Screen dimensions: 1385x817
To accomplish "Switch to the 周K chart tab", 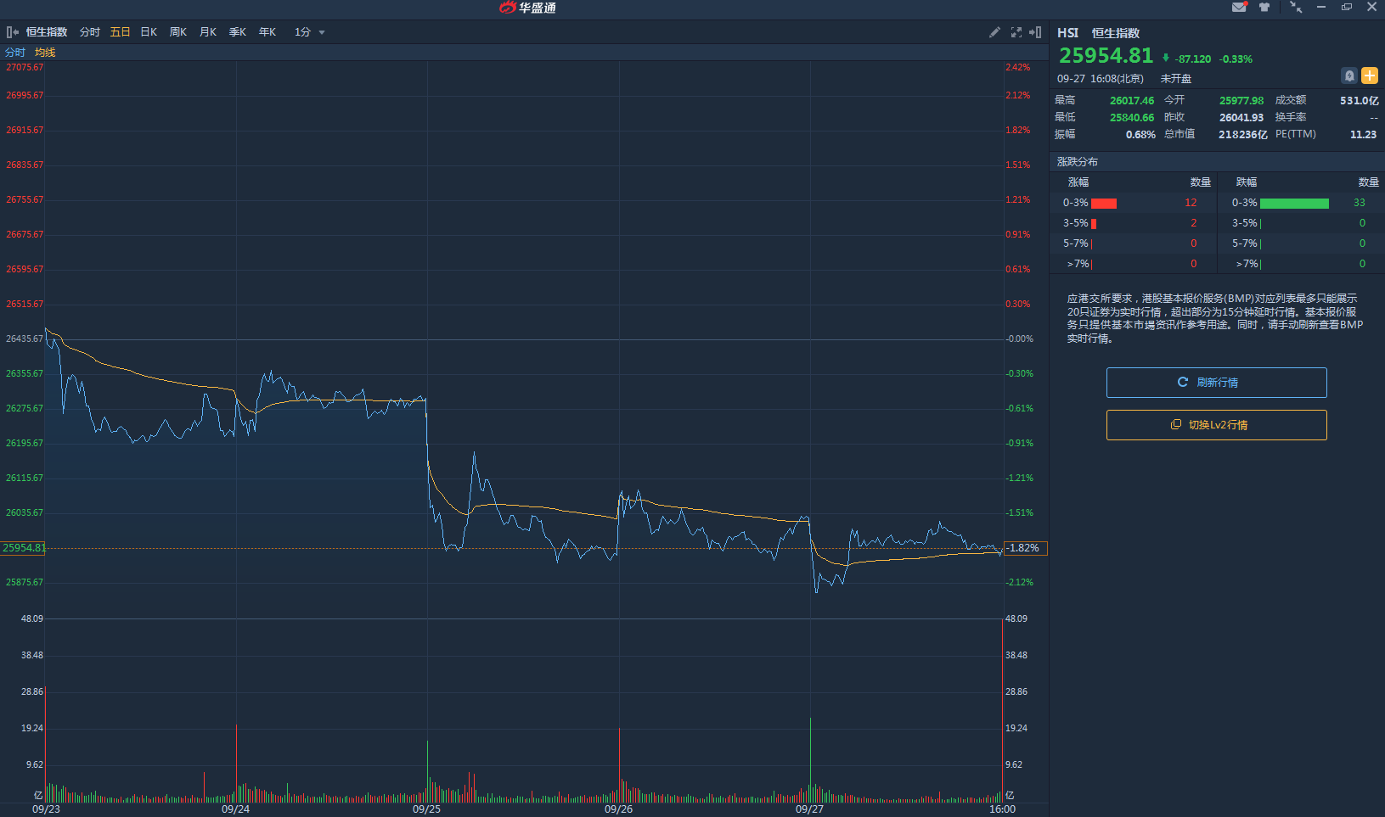I will (178, 32).
